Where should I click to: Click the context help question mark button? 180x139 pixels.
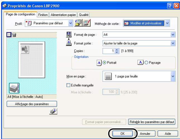170,6
